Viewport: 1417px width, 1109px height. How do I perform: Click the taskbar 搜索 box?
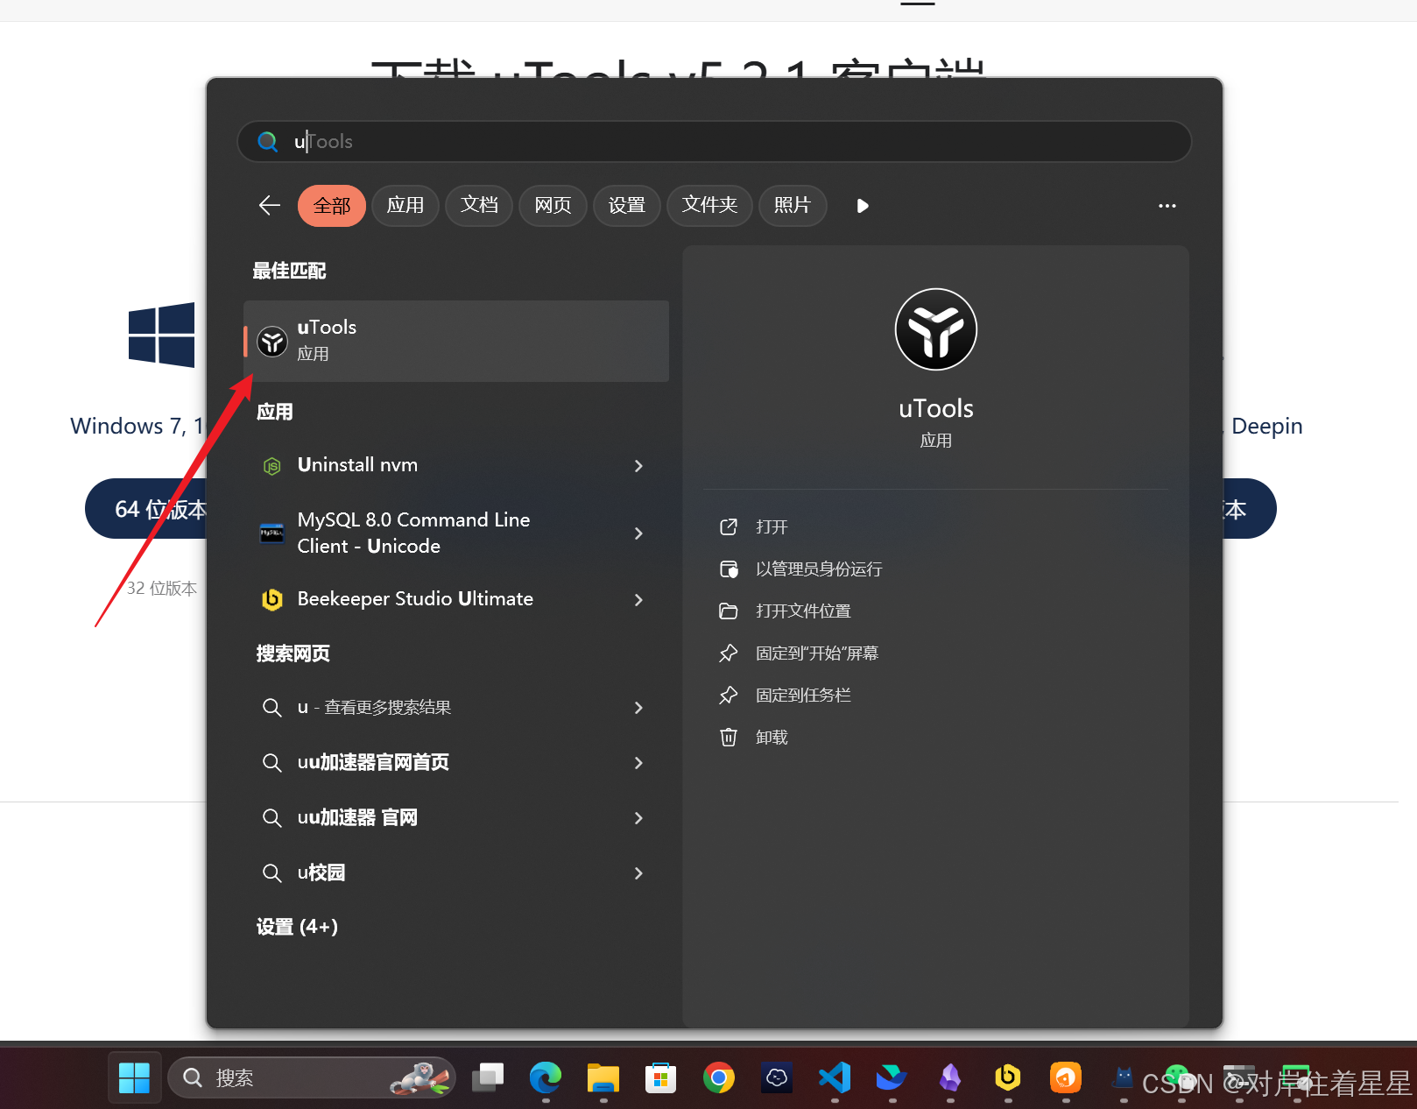[x=311, y=1077]
